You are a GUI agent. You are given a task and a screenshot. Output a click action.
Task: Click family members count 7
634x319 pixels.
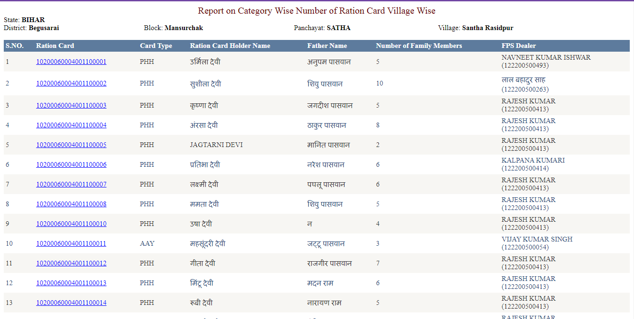pyautogui.click(x=378, y=263)
